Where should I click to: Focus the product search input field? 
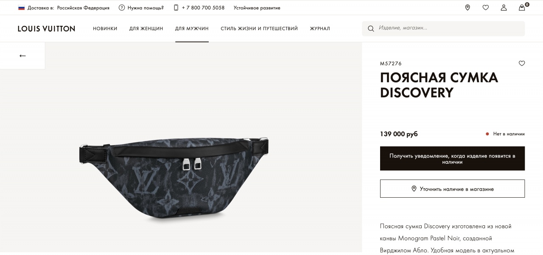coord(443,28)
